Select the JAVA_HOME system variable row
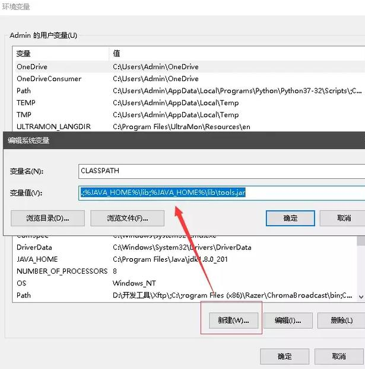The height and width of the screenshot is (369, 365). (x=39, y=259)
